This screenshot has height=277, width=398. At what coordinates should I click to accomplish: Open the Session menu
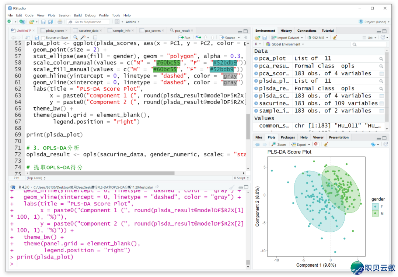(64, 15)
